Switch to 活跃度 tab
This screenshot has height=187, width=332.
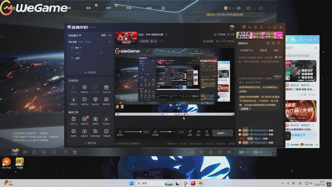tap(263, 50)
